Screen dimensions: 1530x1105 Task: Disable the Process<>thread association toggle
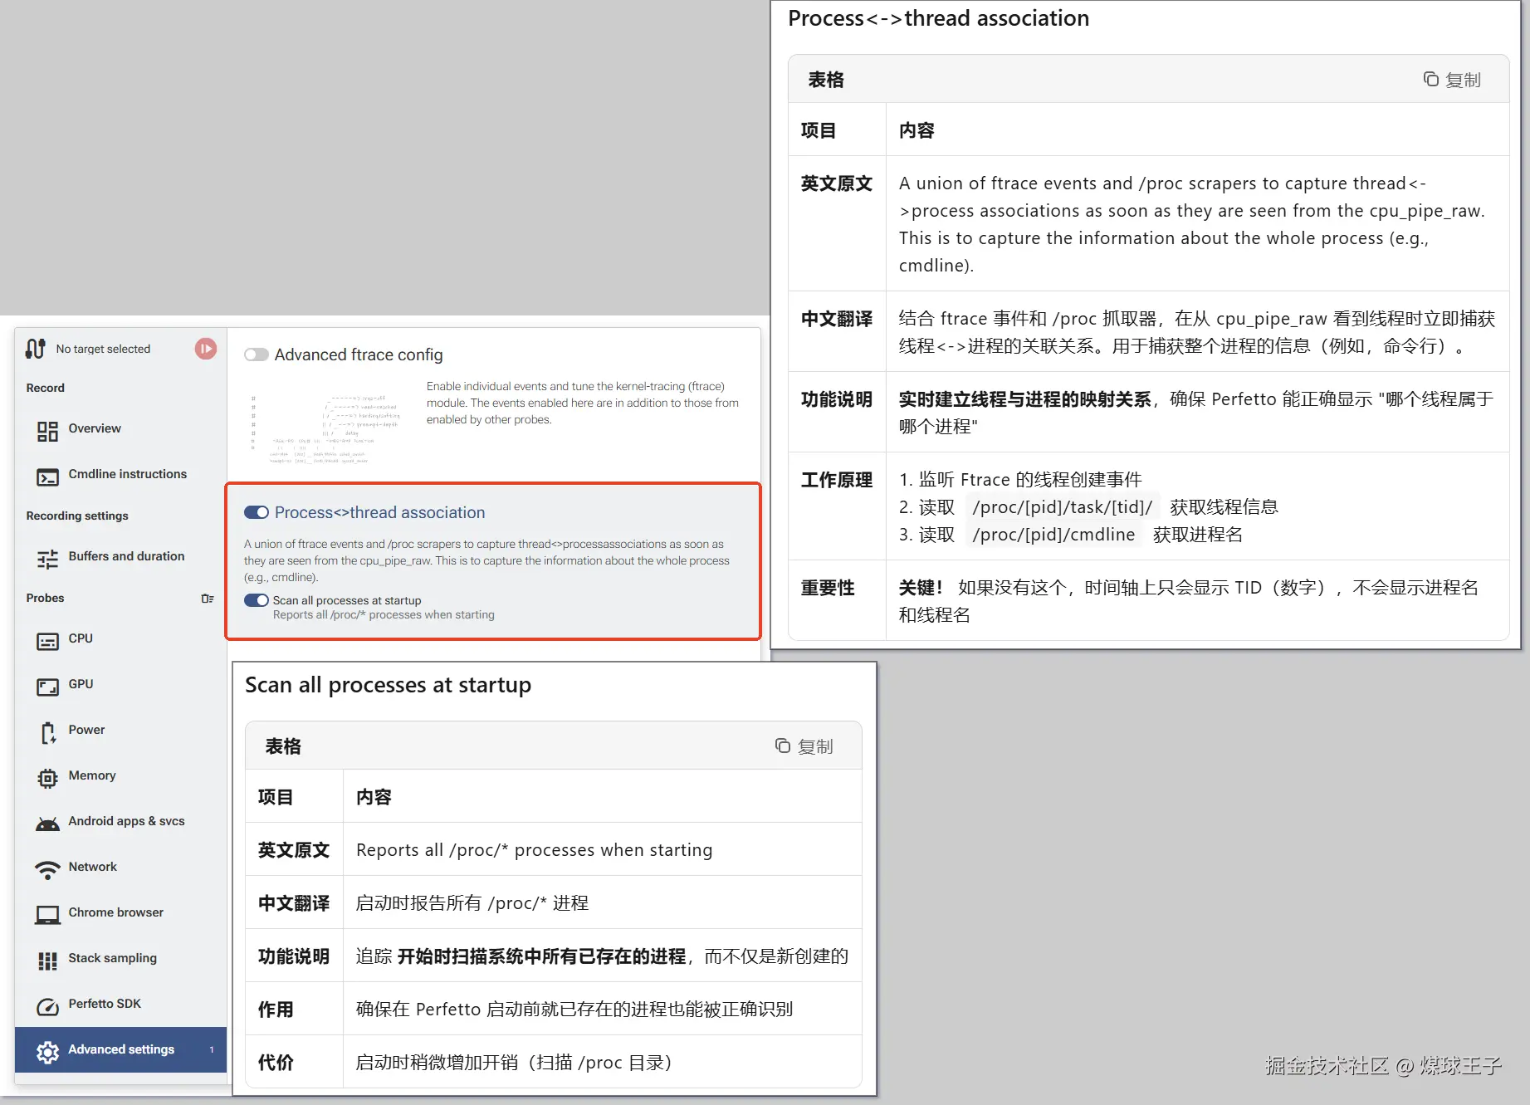256,512
